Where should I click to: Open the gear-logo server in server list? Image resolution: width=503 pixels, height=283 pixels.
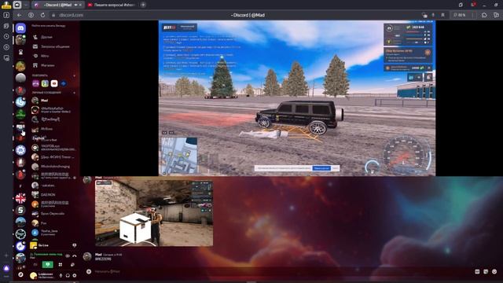(20, 150)
